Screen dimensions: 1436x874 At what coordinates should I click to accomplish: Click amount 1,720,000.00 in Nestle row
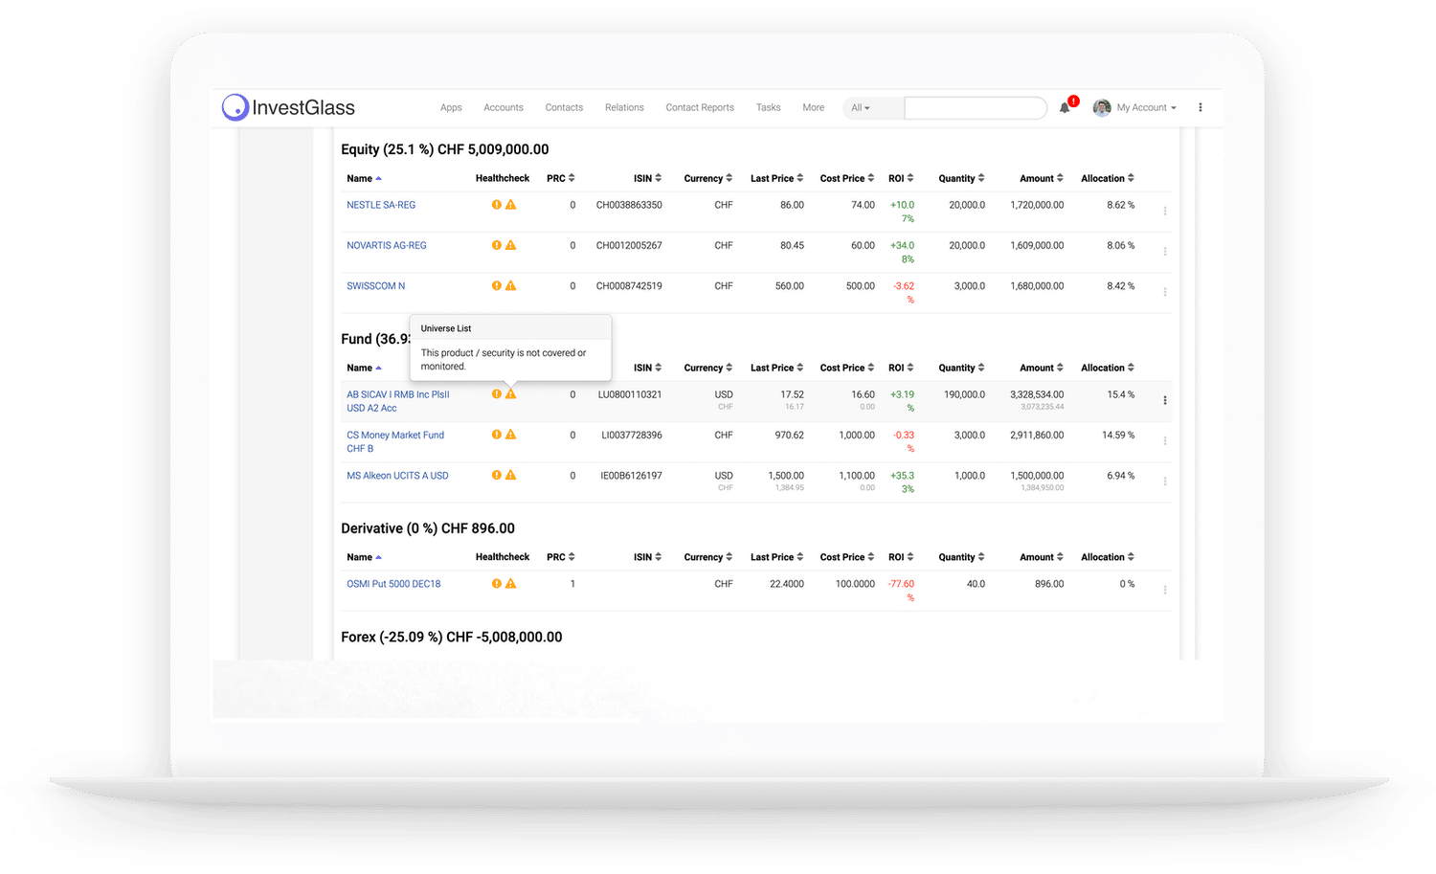coord(1037,205)
